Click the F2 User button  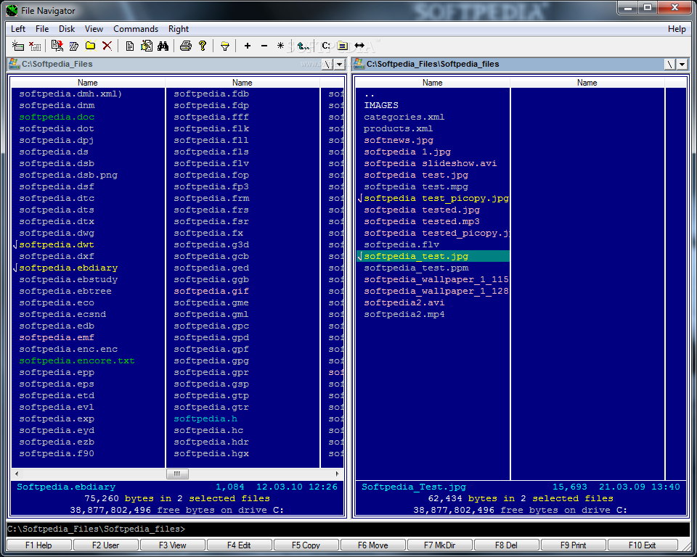click(106, 545)
